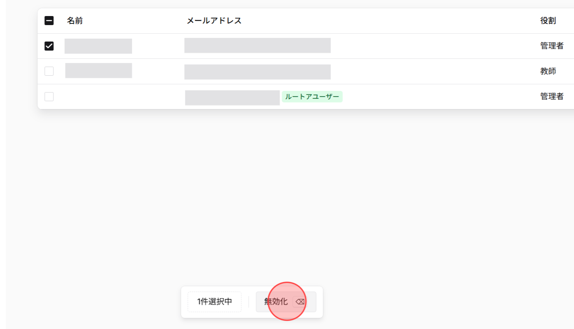Check the ルートアユーザー row checkbox
This screenshot has height=329, width=574.
49,96
